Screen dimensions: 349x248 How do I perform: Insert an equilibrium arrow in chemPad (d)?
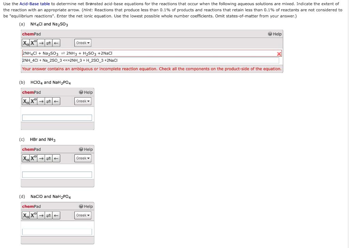pos(48,215)
